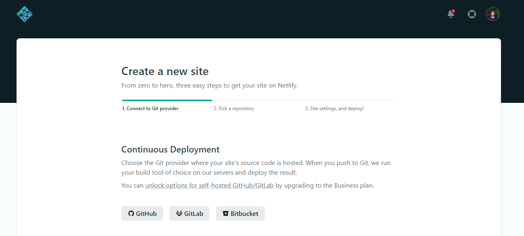
Task: Select step 2 Pick a repository
Action: pyautogui.click(x=234, y=109)
